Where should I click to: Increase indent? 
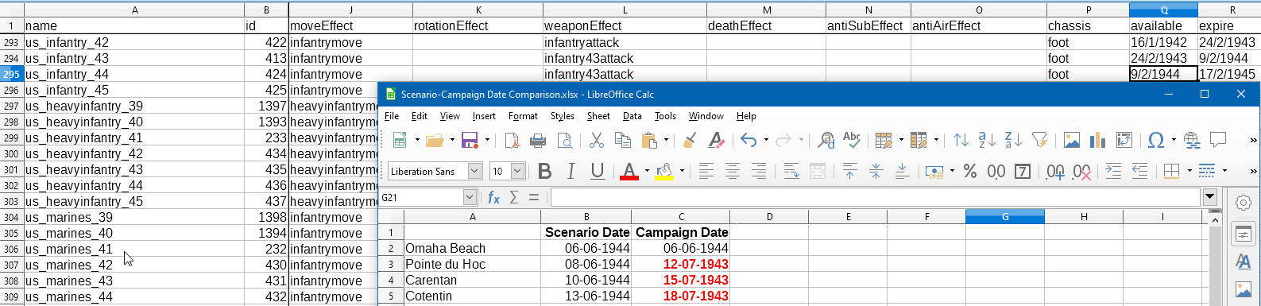pyautogui.click(x=1113, y=171)
